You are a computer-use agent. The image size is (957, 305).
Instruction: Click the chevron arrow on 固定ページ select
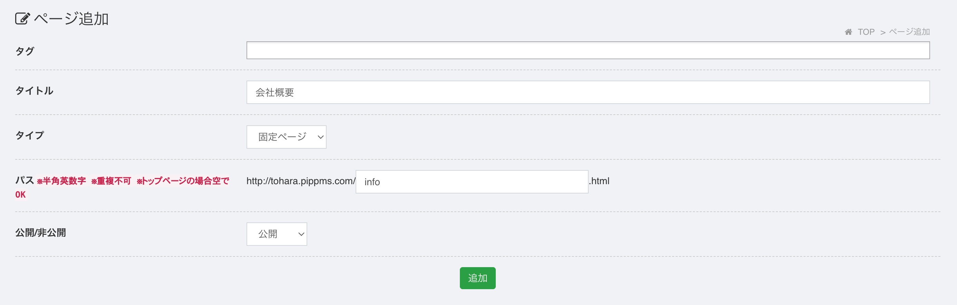tap(320, 137)
